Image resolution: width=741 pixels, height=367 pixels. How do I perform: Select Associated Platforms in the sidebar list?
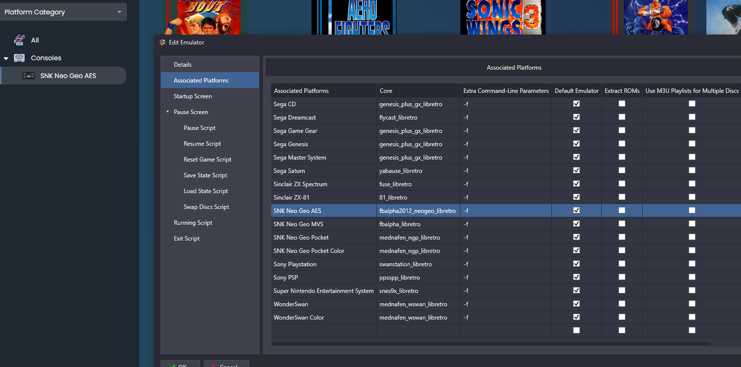point(210,81)
